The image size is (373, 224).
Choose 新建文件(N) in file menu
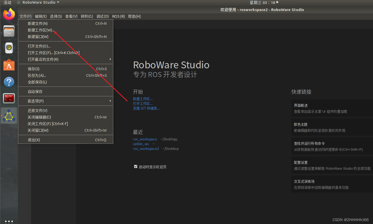tap(65, 23)
